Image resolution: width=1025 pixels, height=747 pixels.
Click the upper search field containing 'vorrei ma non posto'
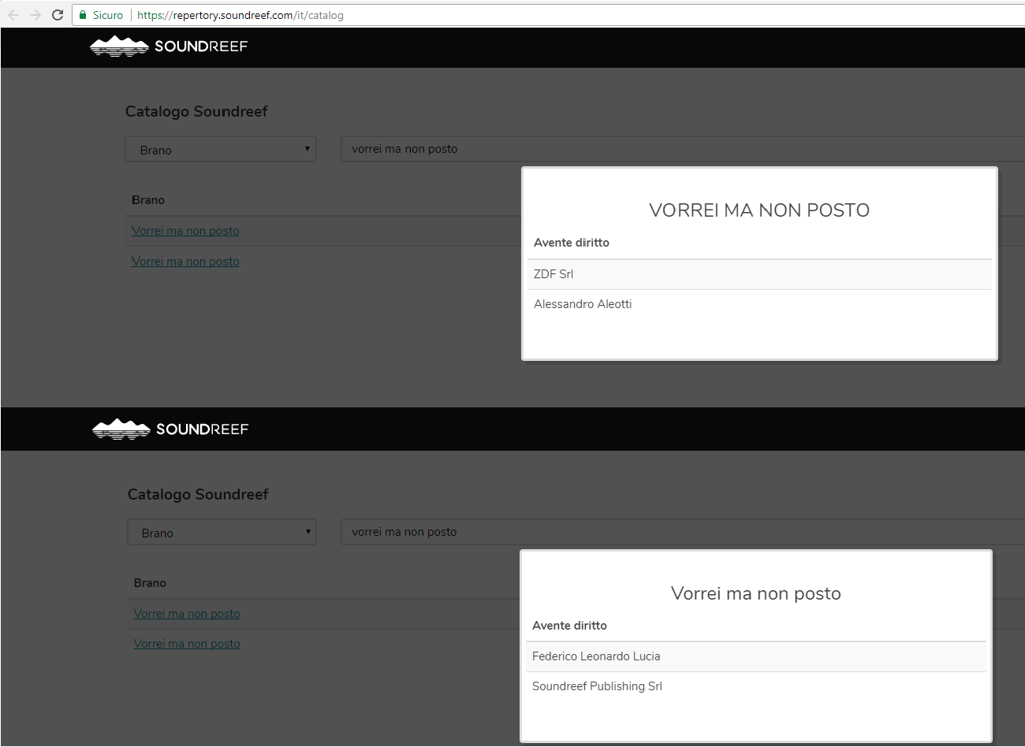[683, 149]
